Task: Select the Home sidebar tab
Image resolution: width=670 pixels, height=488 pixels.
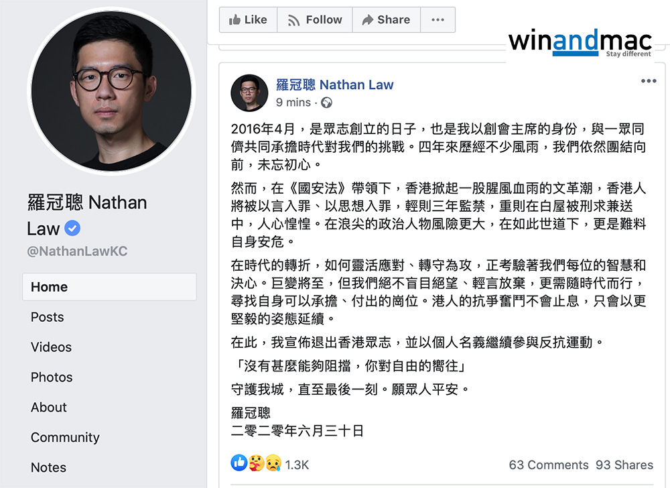Action: coord(50,287)
